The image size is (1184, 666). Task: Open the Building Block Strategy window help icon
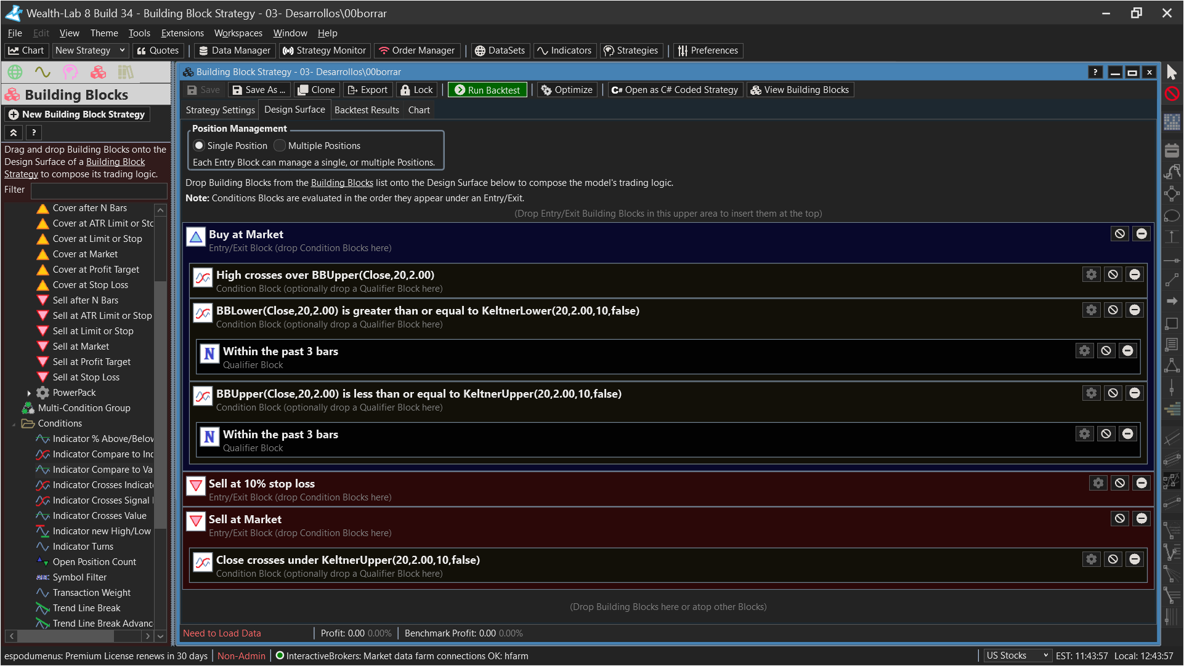click(x=1095, y=73)
